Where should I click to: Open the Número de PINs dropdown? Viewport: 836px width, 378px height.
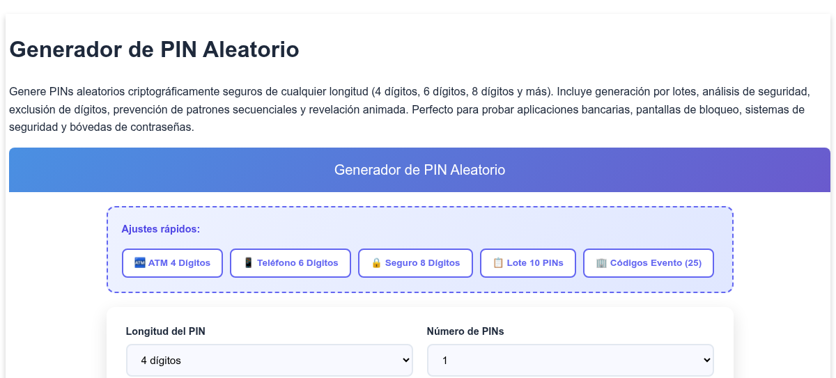click(571, 360)
